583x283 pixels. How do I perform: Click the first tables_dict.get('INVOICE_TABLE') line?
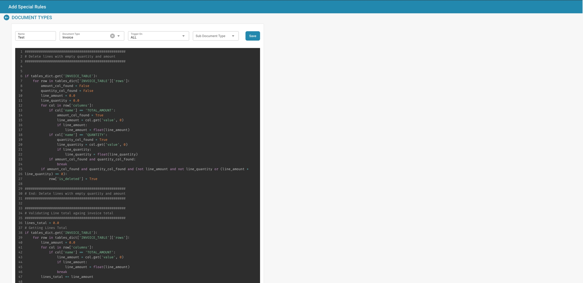coord(61,76)
